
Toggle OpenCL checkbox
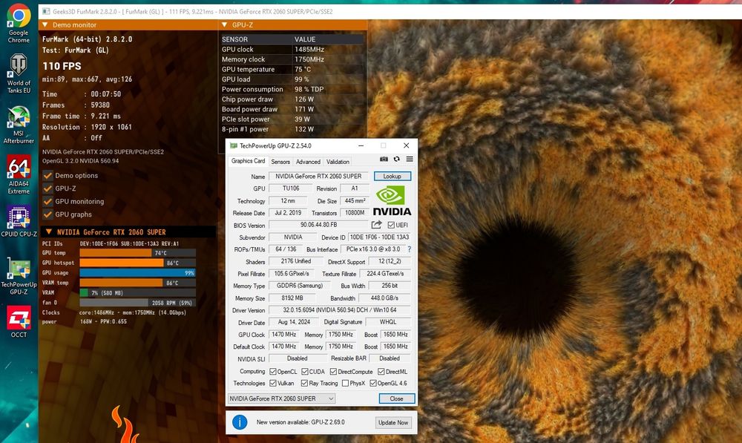point(272,372)
